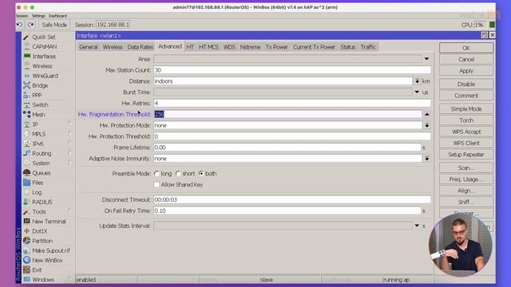
Task: Open the Windows sidebar menu
Action: tap(43, 280)
